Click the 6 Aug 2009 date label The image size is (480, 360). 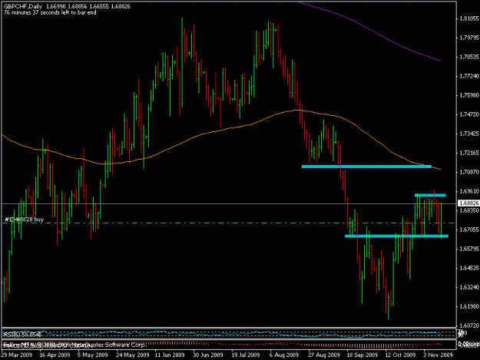click(x=283, y=355)
